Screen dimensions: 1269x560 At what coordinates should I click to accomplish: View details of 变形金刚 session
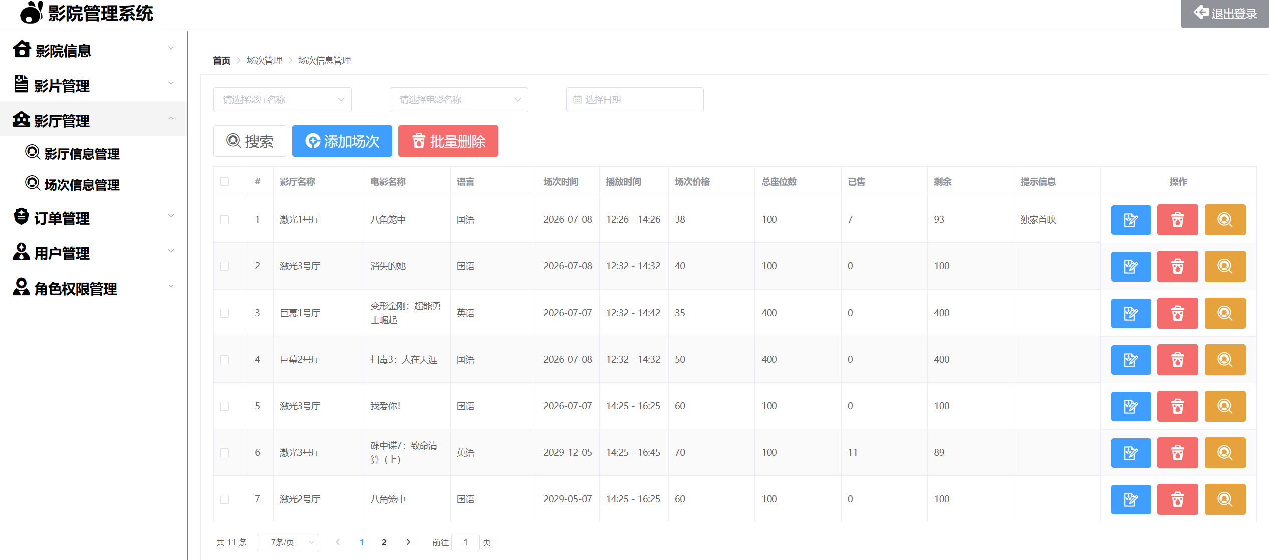(x=1225, y=313)
